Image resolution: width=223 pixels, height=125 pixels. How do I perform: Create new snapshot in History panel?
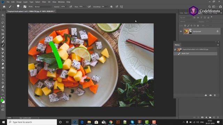click(x=210, y=95)
